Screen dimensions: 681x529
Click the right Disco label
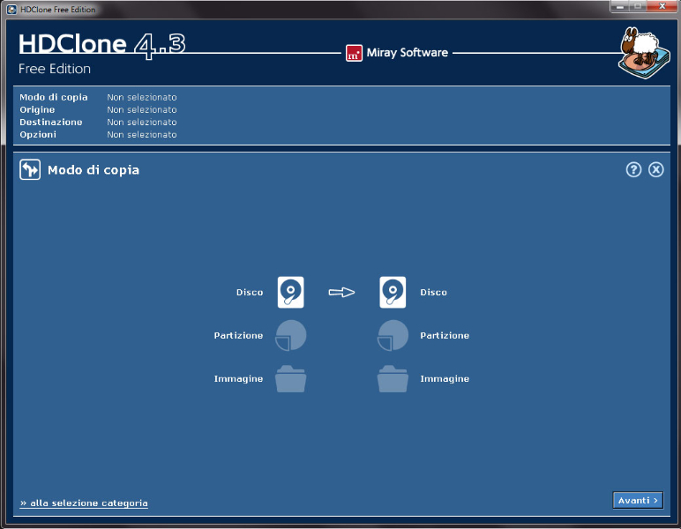coord(433,293)
